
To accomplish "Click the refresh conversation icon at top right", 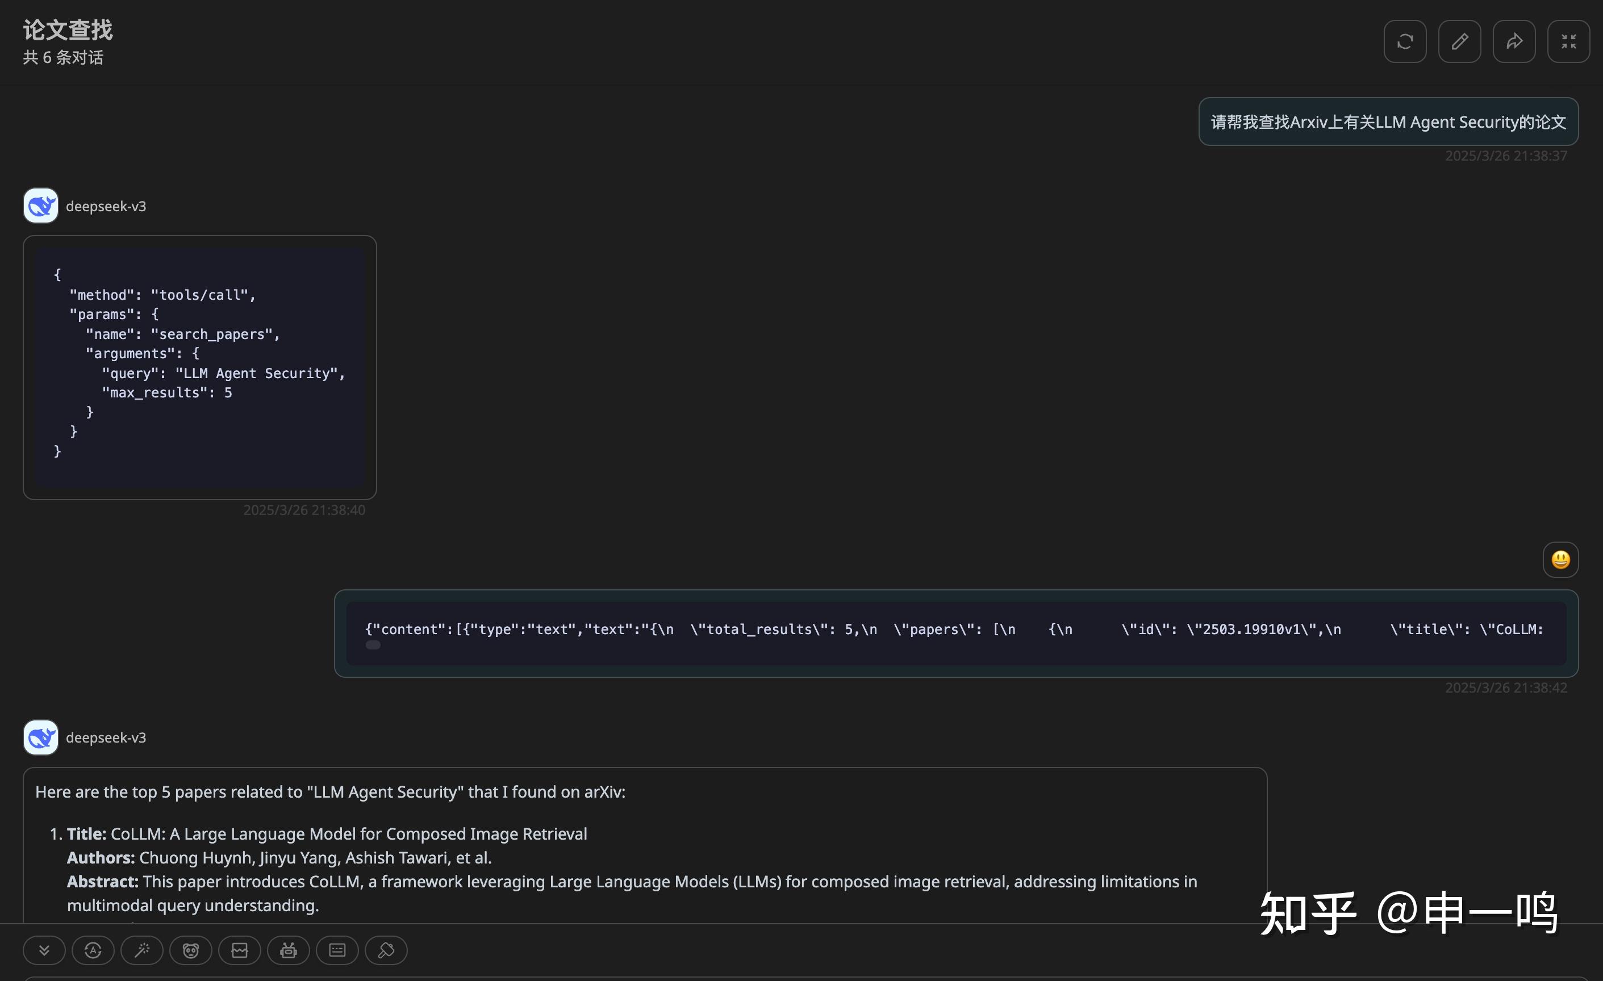I will pyautogui.click(x=1405, y=41).
